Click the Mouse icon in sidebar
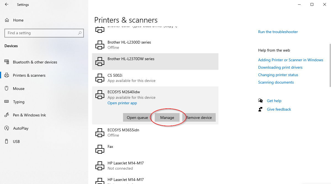Image resolution: width=331 pixels, height=184 pixels. tap(7, 89)
